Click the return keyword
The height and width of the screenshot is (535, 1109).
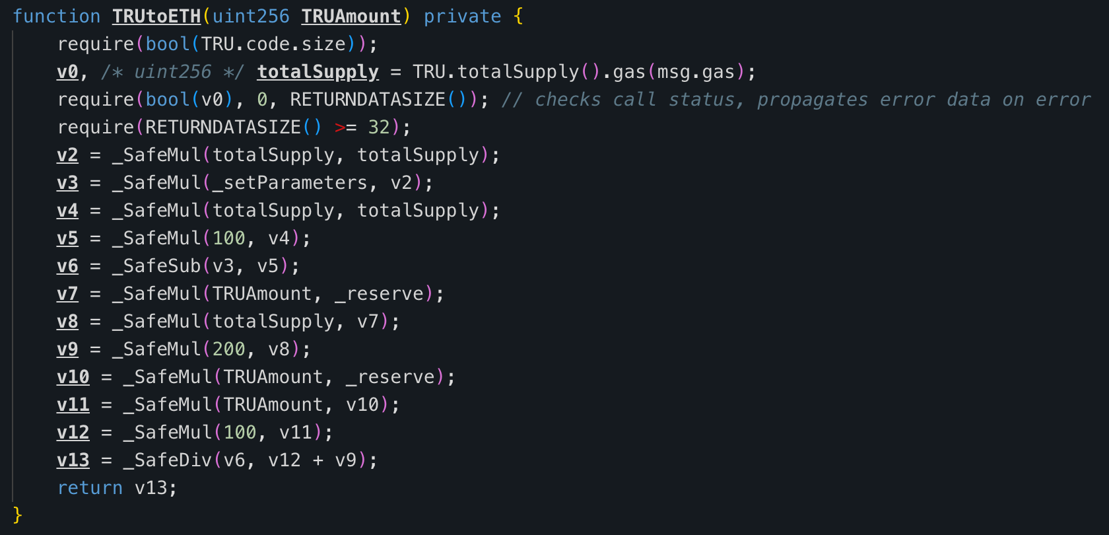[90, 487]
